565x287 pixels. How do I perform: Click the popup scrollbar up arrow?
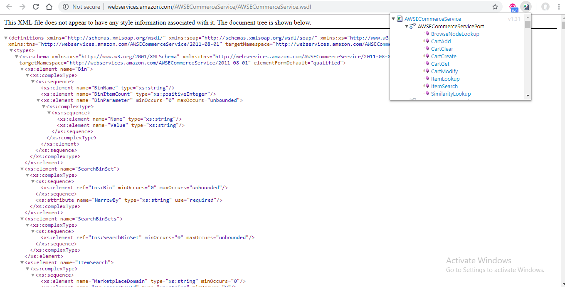(528, 17)
